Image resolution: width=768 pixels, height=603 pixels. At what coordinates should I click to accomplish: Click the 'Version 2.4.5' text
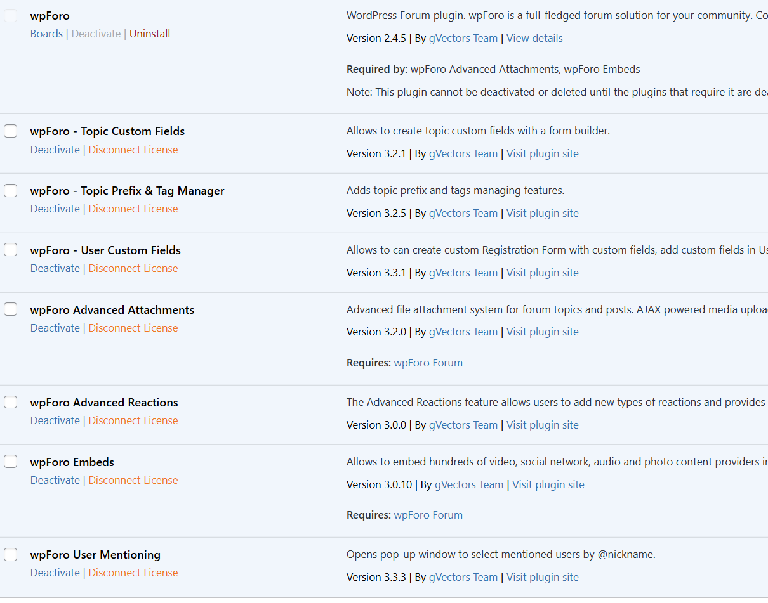tap(376, 38)
